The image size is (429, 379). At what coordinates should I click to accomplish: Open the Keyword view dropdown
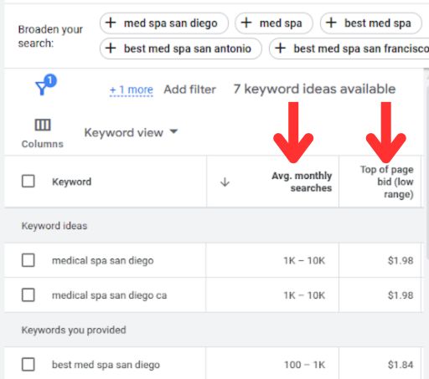(131, 132)
